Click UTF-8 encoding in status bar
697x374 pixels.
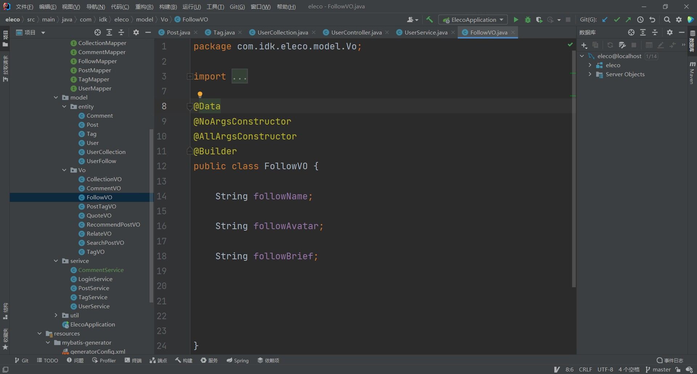tap(605, 369)
